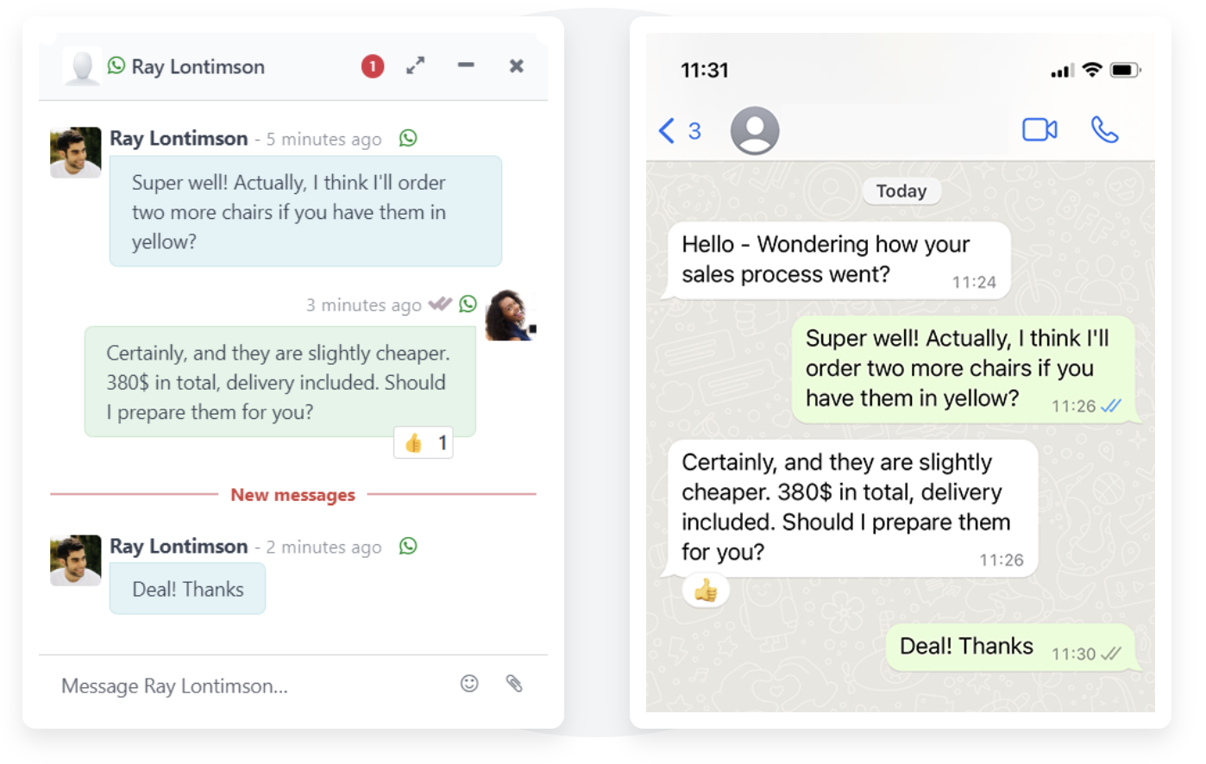This screenshot has width=1206, height=764.
Task: Click Ray Lontimson's avatar on first message
Action: [76, 153]
